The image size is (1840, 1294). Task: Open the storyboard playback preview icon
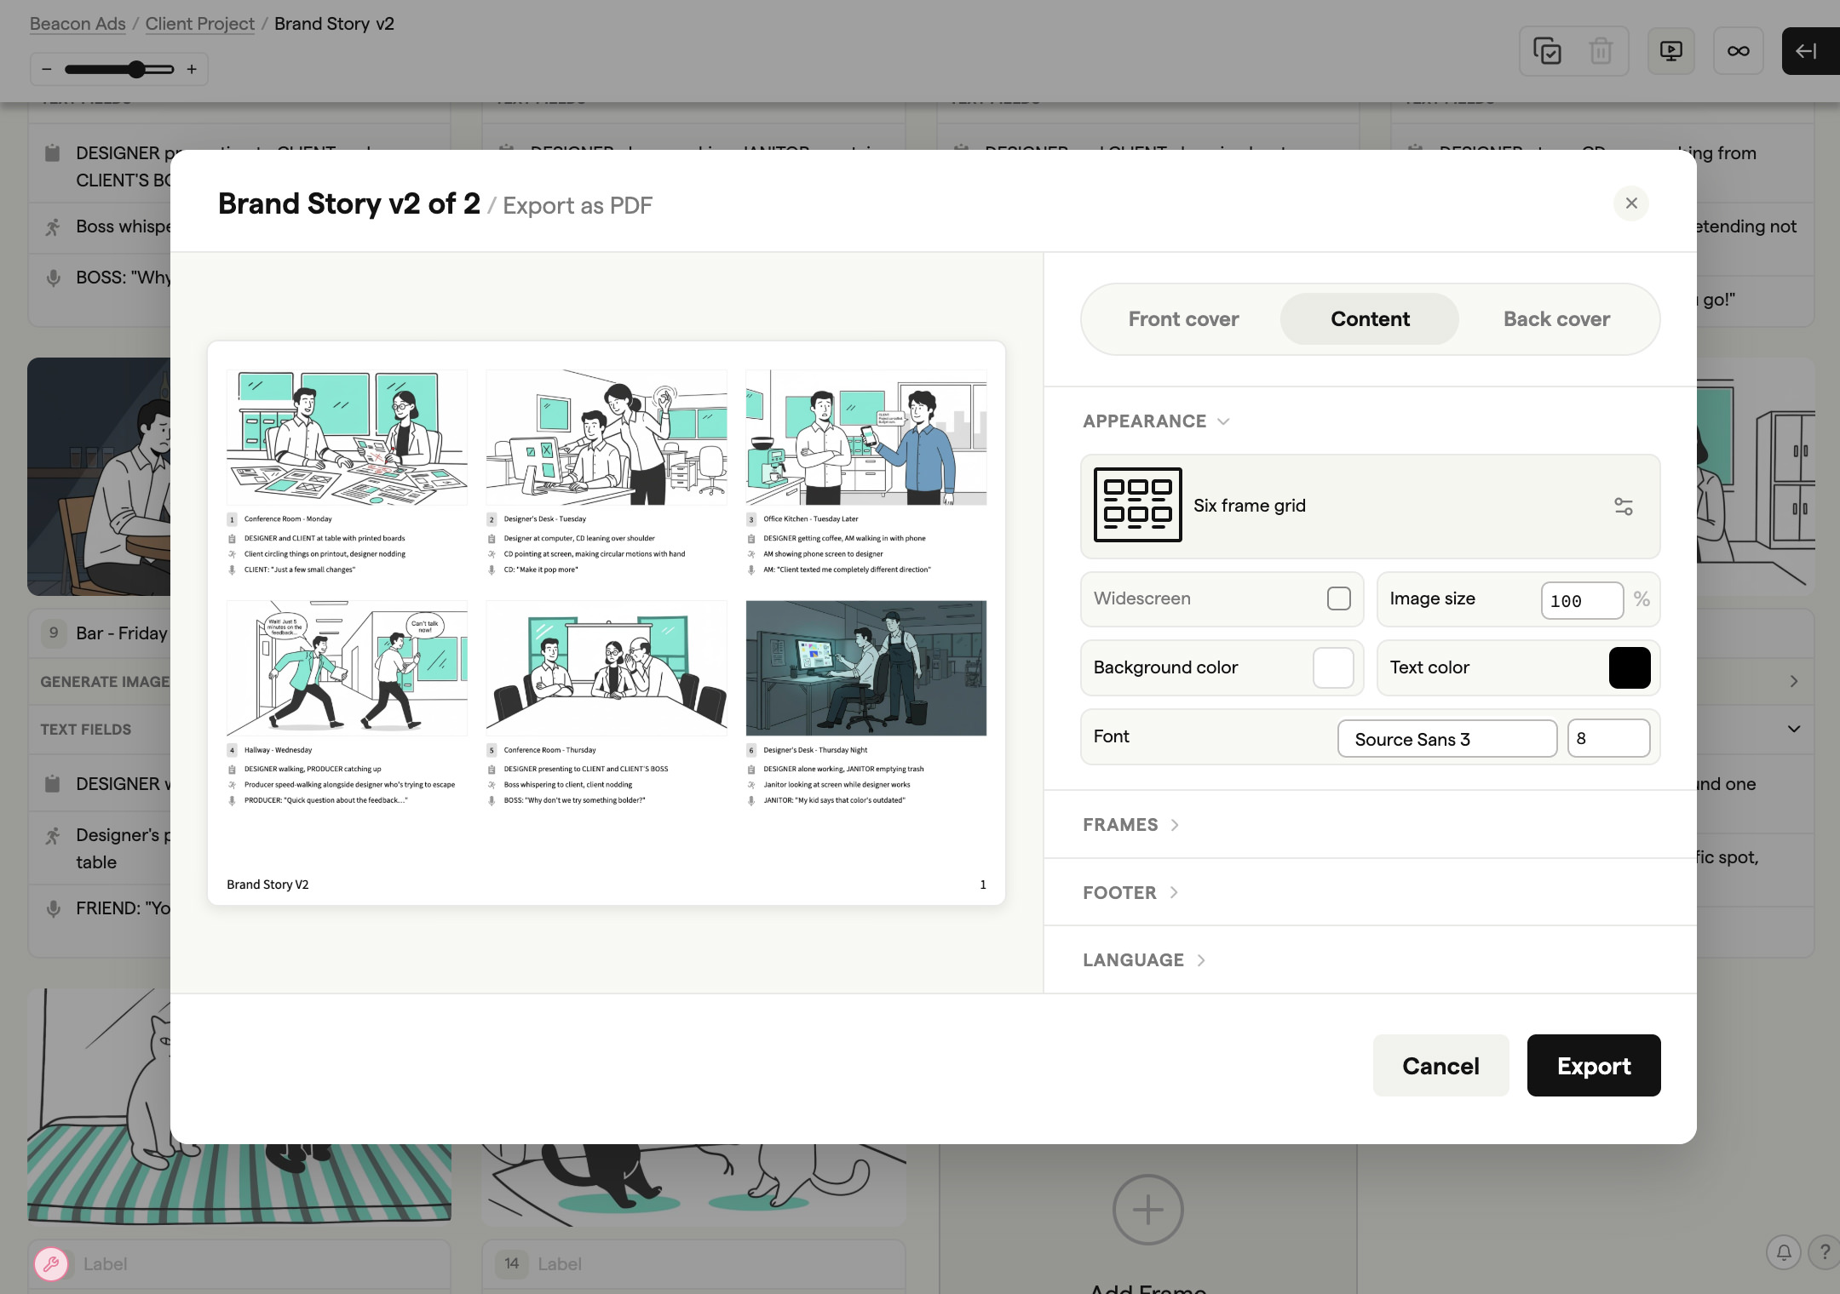tap(1670, 51)
